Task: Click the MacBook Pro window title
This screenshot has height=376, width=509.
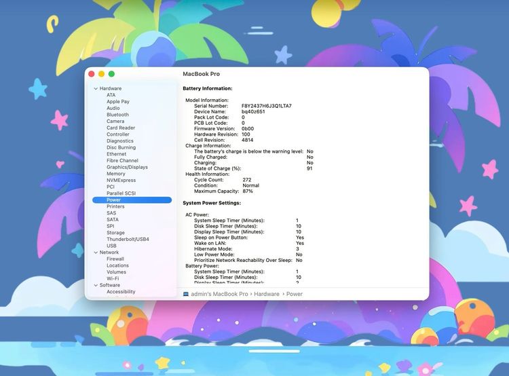Action: point(202,74)
